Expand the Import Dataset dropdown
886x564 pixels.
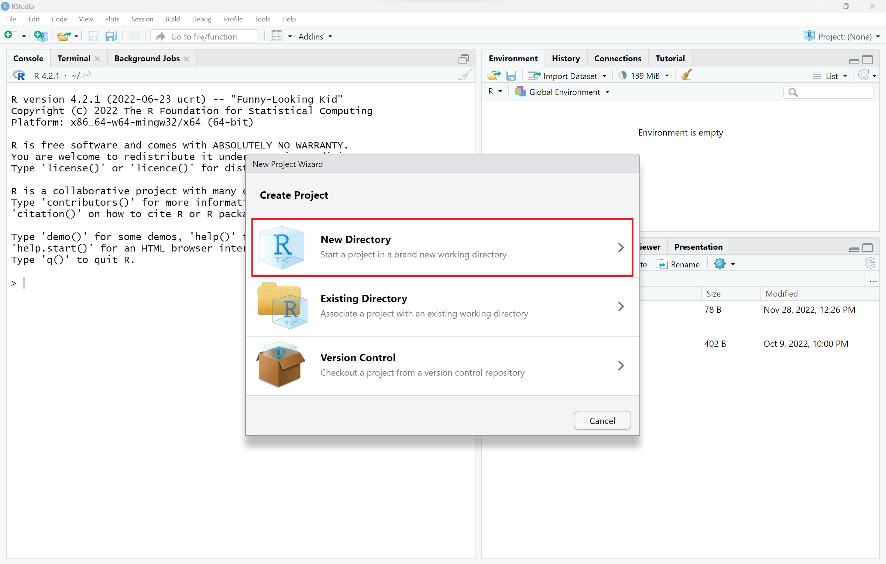(x=570, y=76)
